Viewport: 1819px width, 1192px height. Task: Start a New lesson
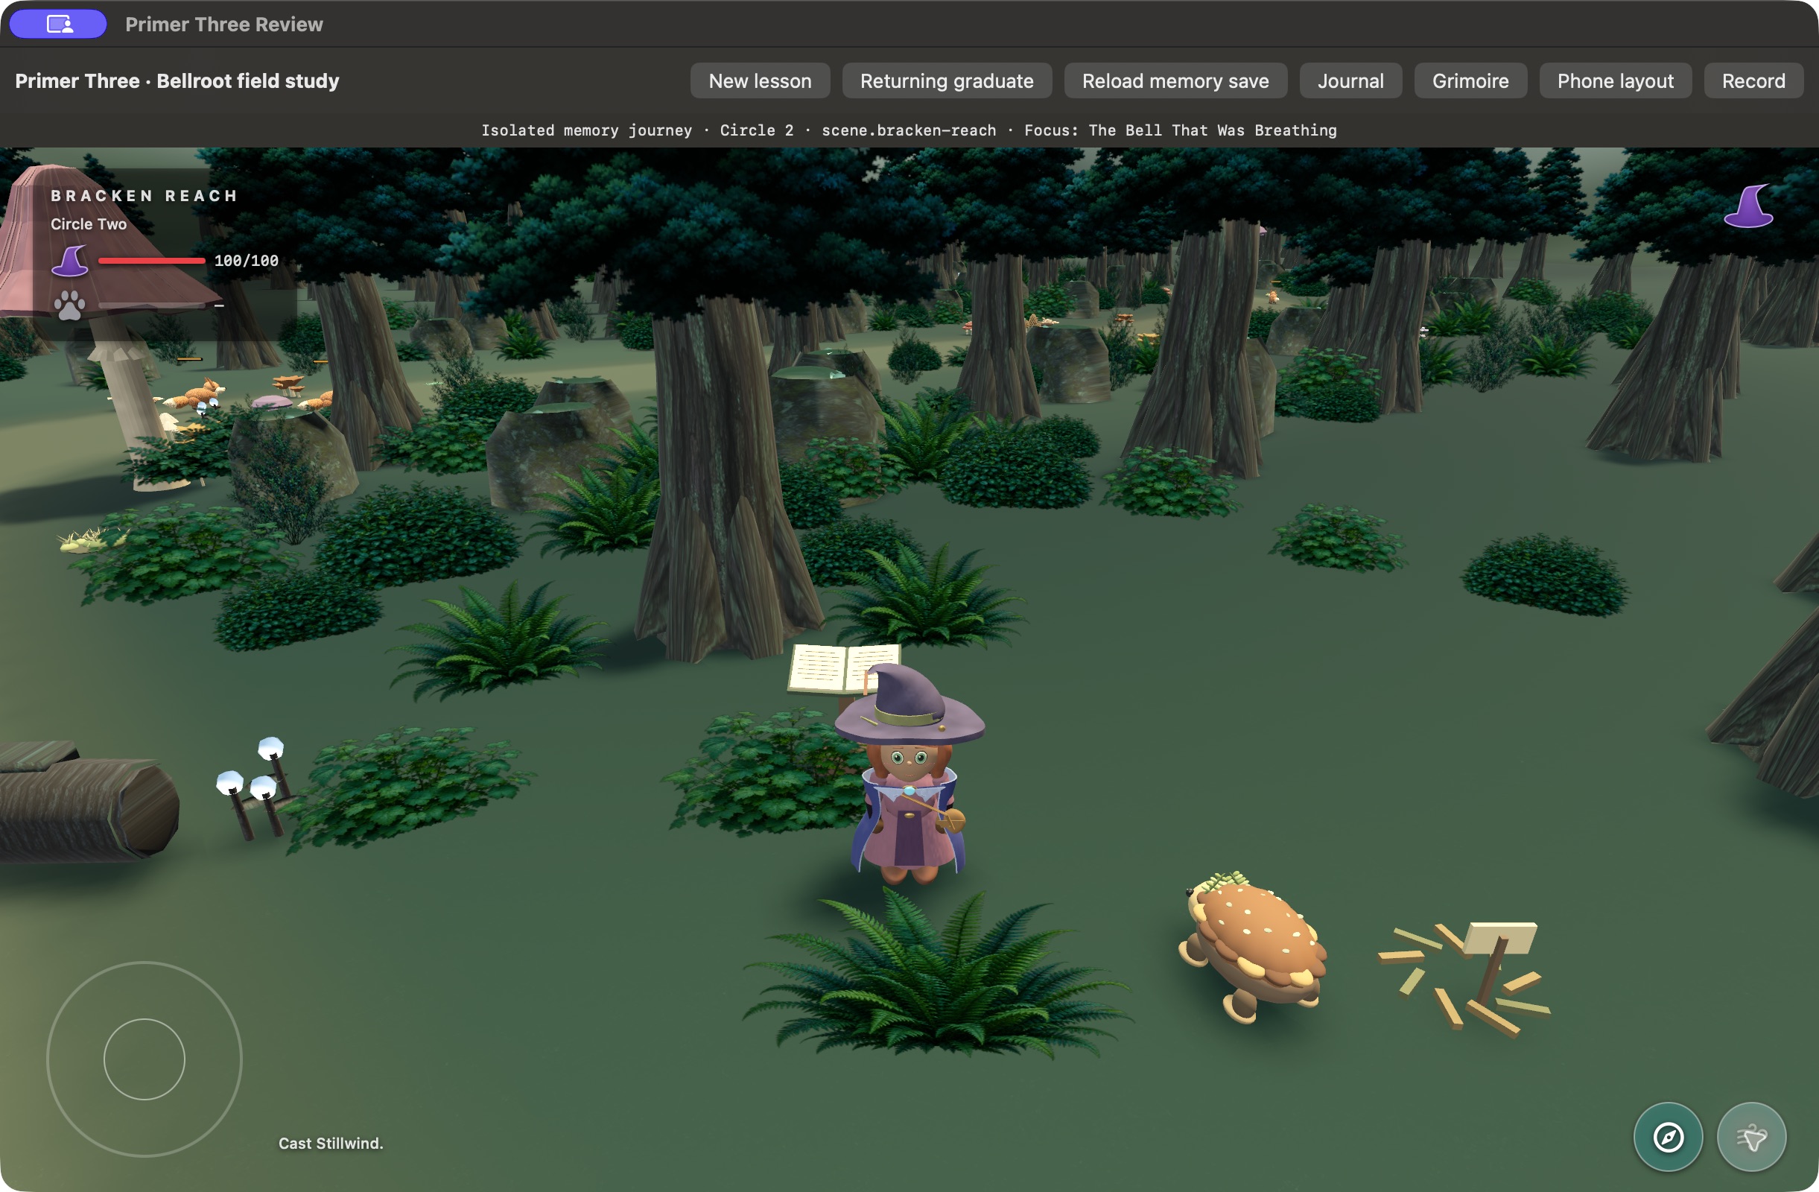pos(760,80)
